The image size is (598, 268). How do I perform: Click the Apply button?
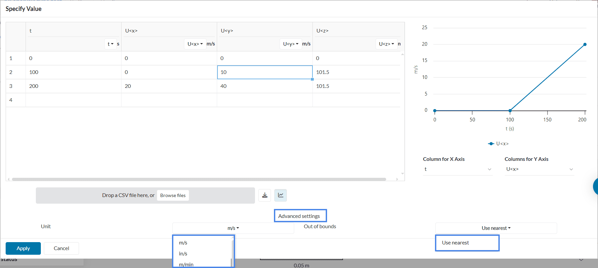click(23, 248)
